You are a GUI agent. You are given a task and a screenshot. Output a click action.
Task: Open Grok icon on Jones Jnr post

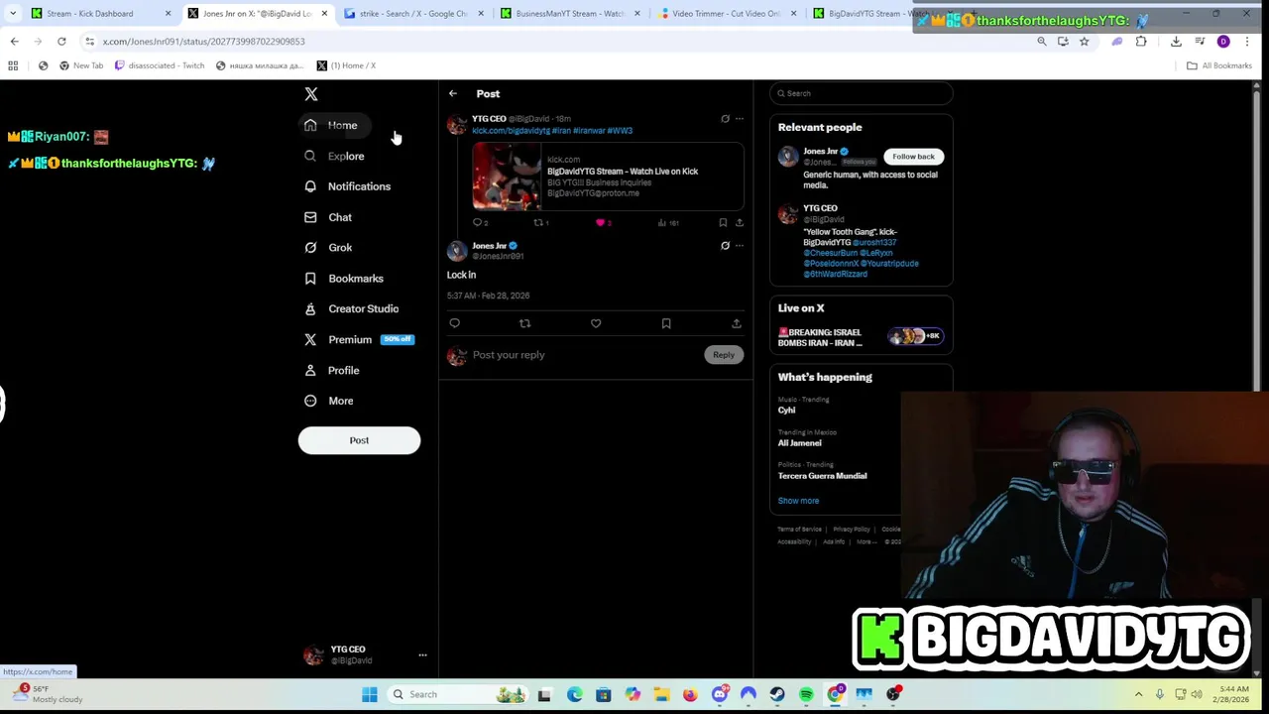coord(725,246)
